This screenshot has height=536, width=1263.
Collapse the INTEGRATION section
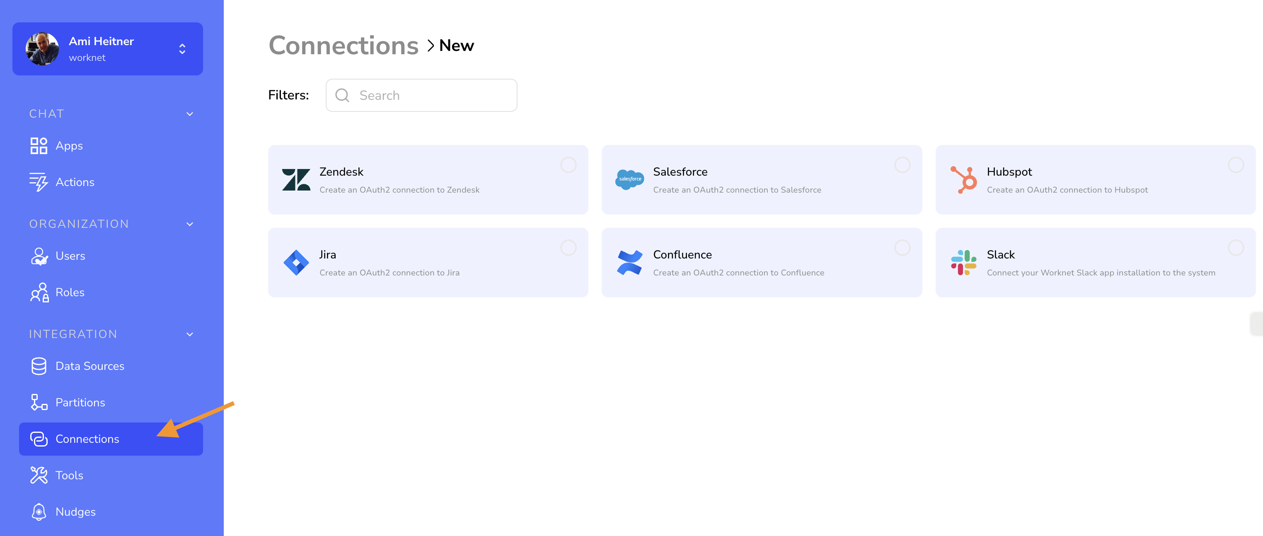click(189, 334)
